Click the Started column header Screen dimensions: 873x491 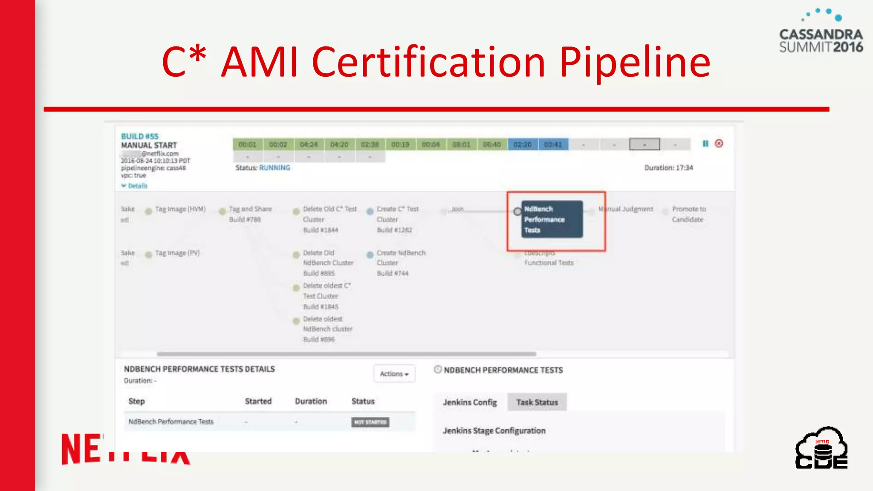coord(258,401)
